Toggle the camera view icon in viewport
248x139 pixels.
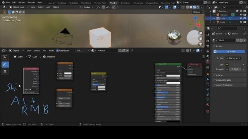[201, 44]
